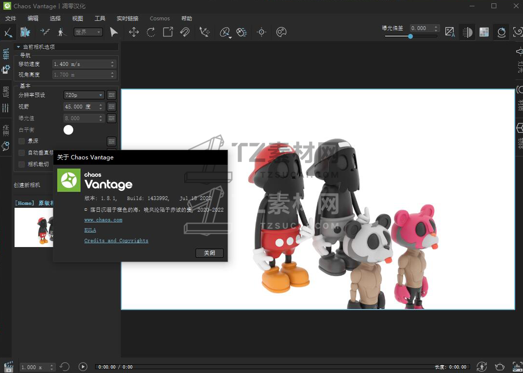Select the arrow pointer selection tool
This screenshot has width=523, height=373.
click(114, 32)
